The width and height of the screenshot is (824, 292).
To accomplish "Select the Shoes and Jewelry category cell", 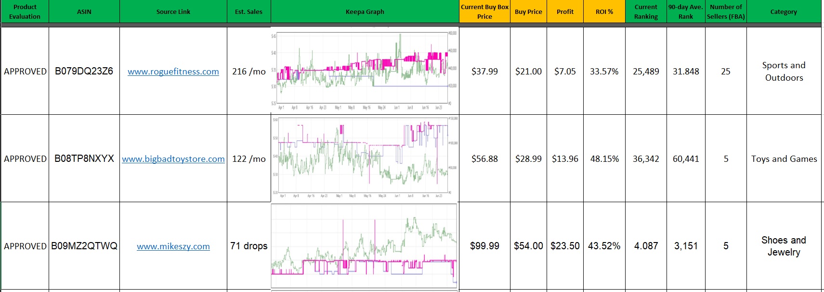I will click(x=784, y=246).
